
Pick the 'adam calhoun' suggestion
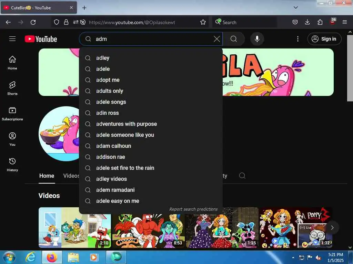151,146
